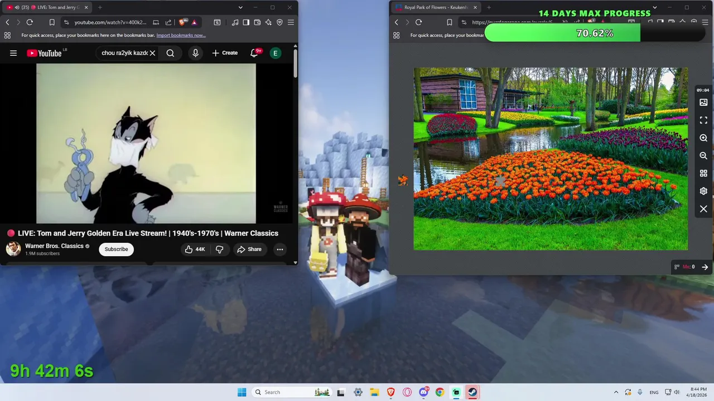The image size is (714, 401).
Task: Subscribe to Warner Bros. Classics
Action: click(x=116, y=249)
